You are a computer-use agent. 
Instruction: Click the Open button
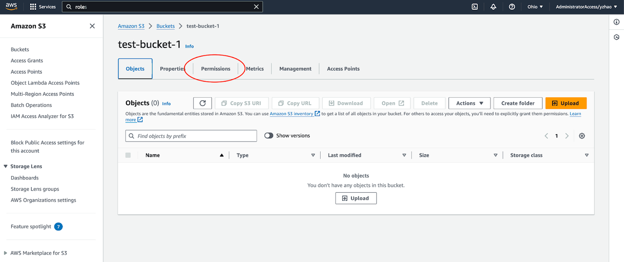pyautogui.click(x=393, y=103)
